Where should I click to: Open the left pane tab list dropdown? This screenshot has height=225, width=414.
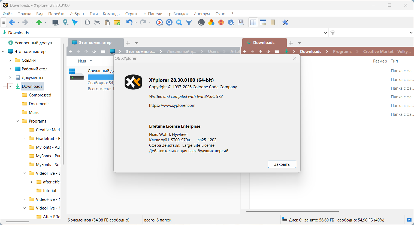tap(137, 43)
